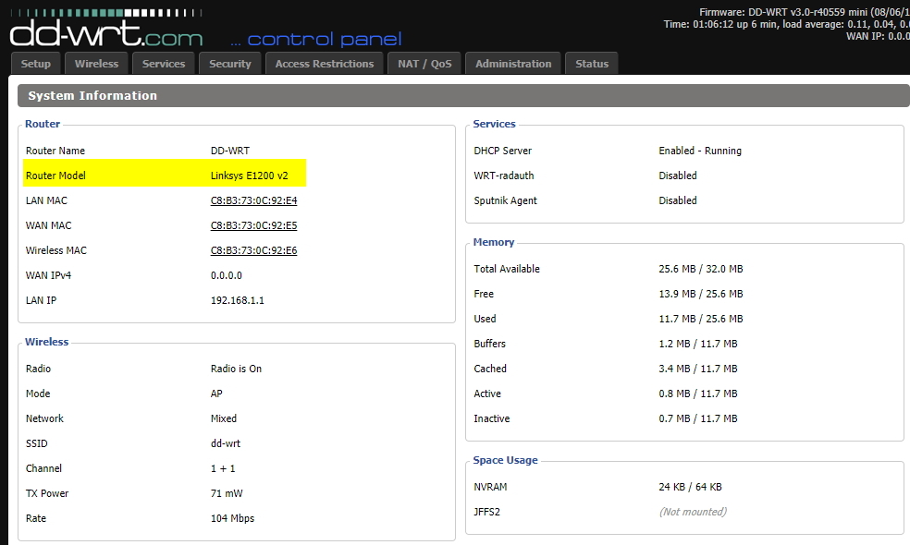This screenshot has width=910, height=545.
Task: Click the Router Model value Linksys E1200 v2
Action: coord(249,176)
